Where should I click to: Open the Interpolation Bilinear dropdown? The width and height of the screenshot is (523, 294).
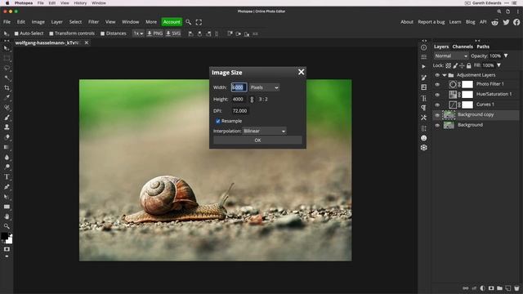[x=264, y=131]
